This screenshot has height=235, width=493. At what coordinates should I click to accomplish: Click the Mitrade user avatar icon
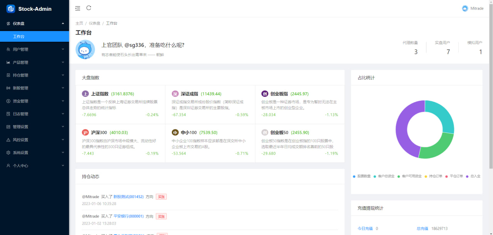pyautogui.click(x=465, y=8)
